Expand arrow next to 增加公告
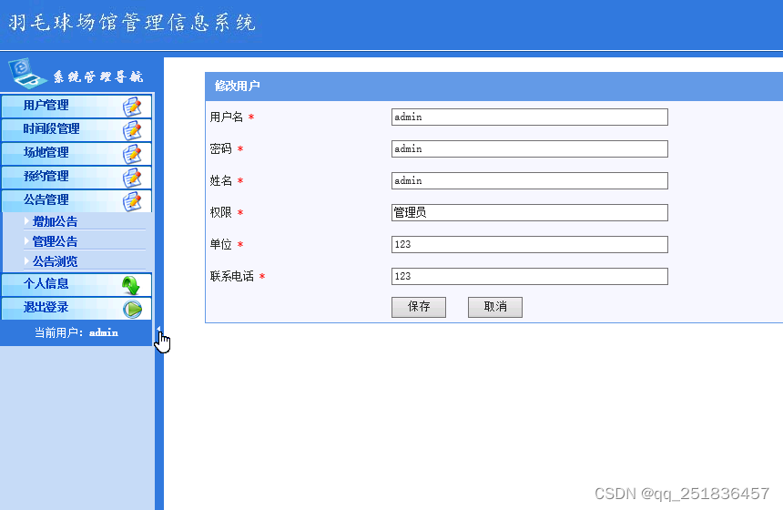 tap(26, 220)
